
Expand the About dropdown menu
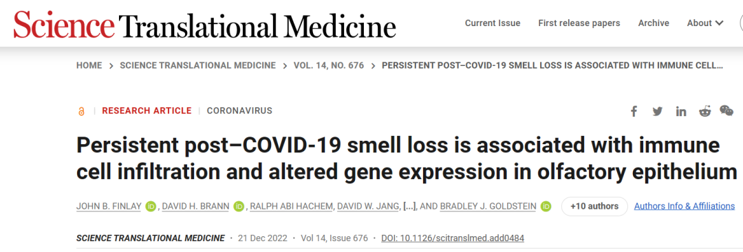coord(705,23)
